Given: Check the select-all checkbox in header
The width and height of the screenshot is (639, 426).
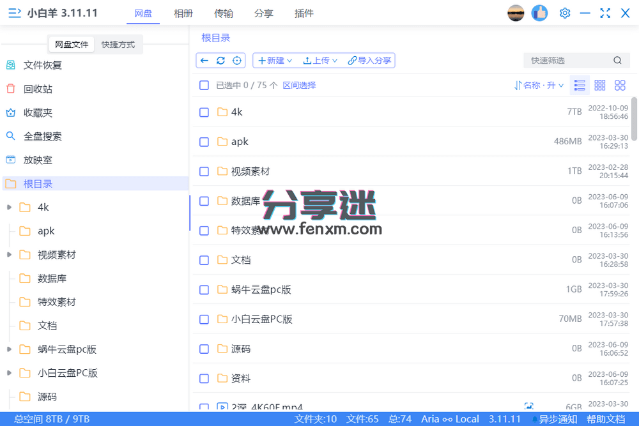Looking at the screenshot, I should [x=204, y=84].
